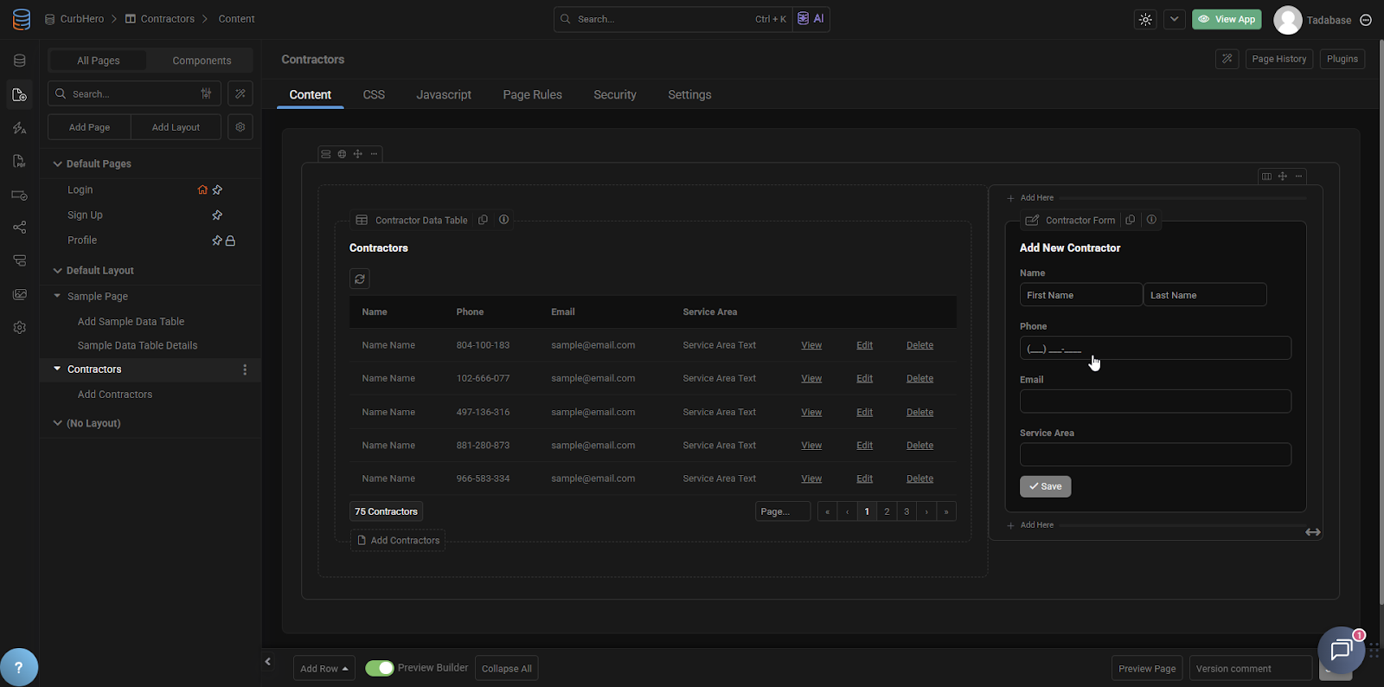Open the settings gear in the left sidebar
1384x687 pixels.
pos(19,328)
